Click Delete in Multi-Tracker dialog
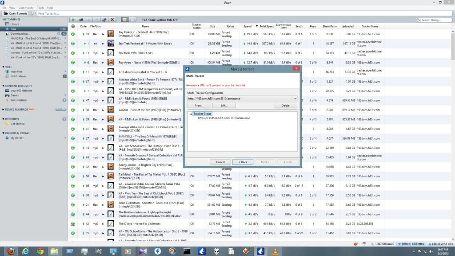Screen dimensions: 455x256 click(x=285, y=105)
